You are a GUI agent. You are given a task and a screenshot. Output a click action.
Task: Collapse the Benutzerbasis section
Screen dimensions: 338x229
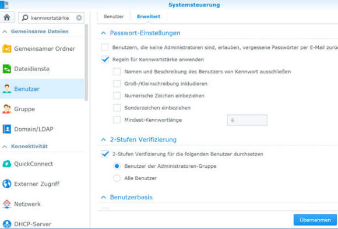point(104,197)
